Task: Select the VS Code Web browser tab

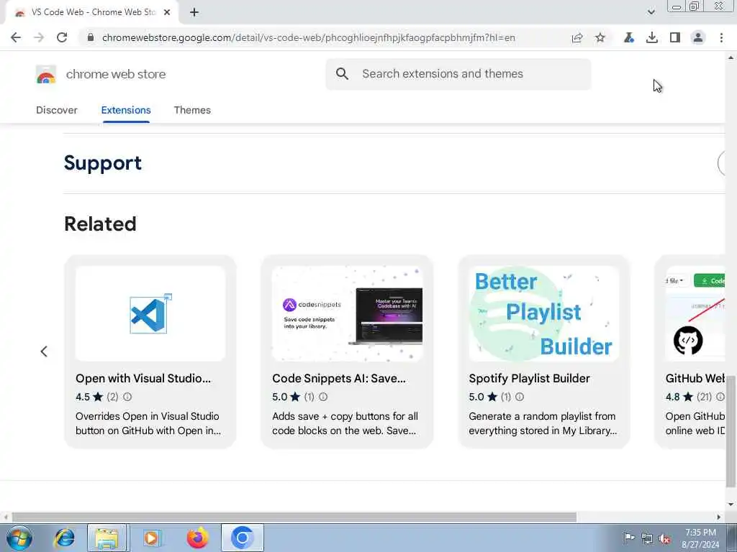Action: (x=93, y=12)
